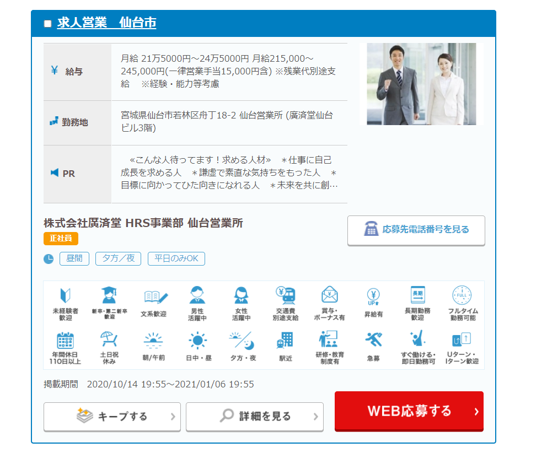547x453 pixels.
Task: Click the 研修・教育制度有 training icon
Action: tap(328, 339)
